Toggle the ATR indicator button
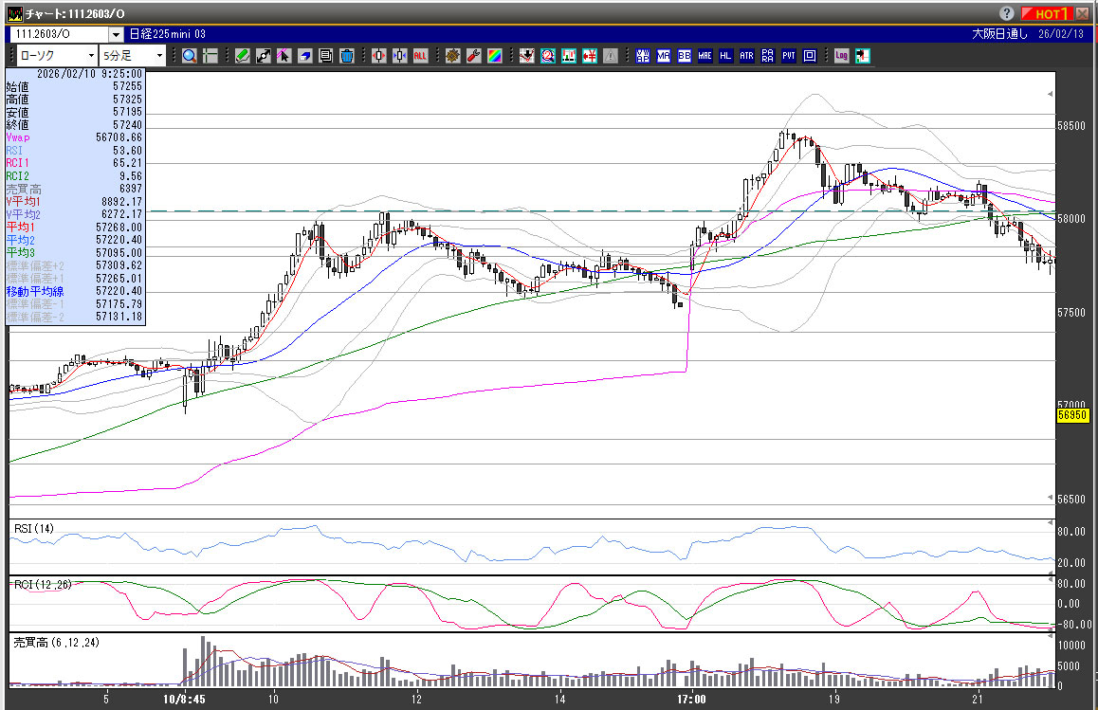Image resolution: width=1098 pixels, height=710 pixels. (x=746, y=56)
